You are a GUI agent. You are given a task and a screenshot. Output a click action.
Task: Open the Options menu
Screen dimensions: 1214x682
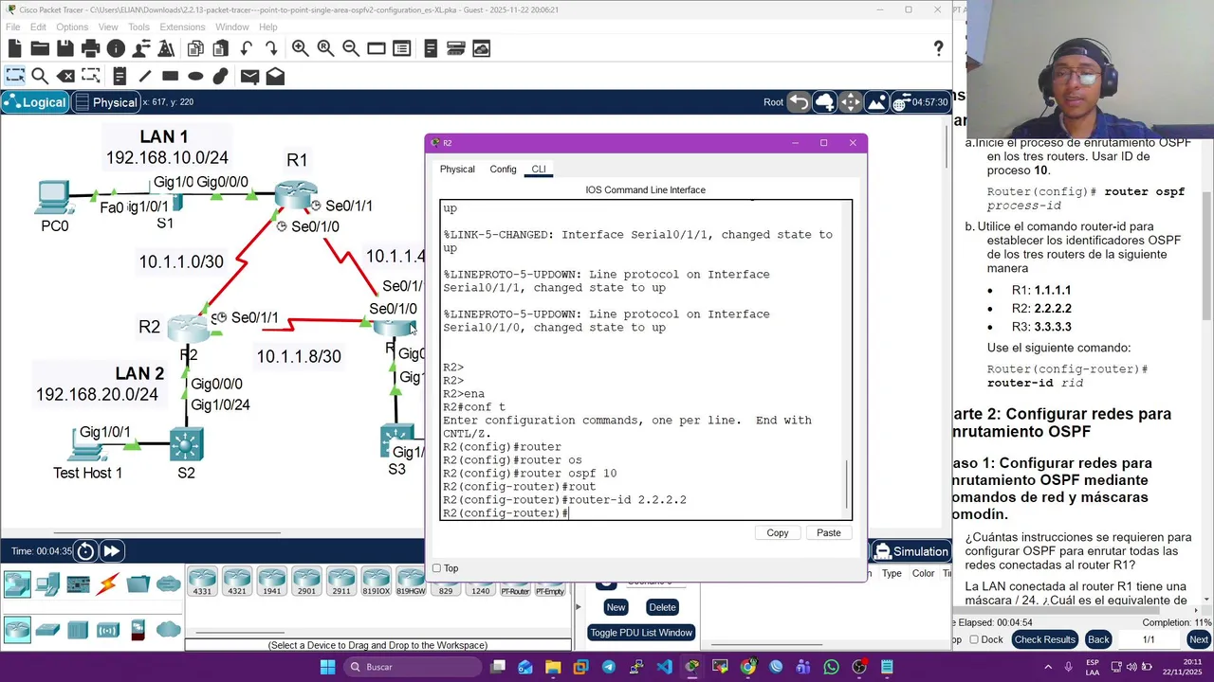click(72, 27)
